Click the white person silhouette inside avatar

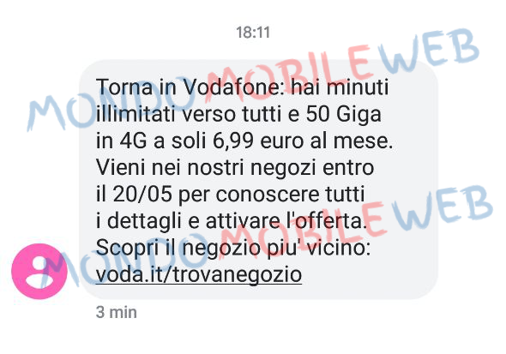tap(39, 272)
